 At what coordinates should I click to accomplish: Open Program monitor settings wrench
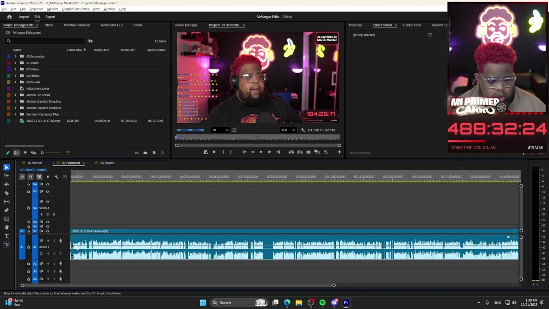[x=303, y=130]
